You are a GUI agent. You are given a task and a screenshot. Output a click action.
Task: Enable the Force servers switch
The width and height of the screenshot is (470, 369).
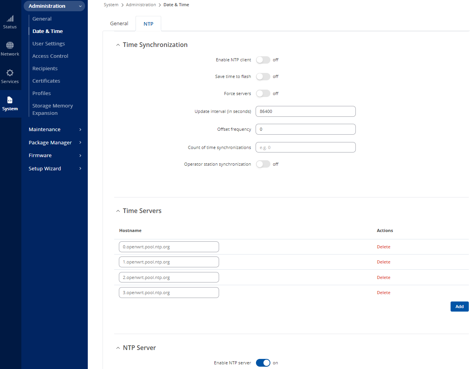click(263, 93)
